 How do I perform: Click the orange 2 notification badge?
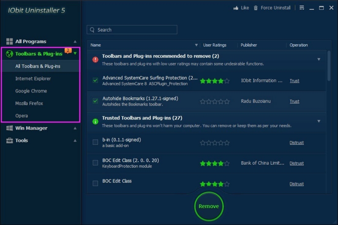coord(68,51)
